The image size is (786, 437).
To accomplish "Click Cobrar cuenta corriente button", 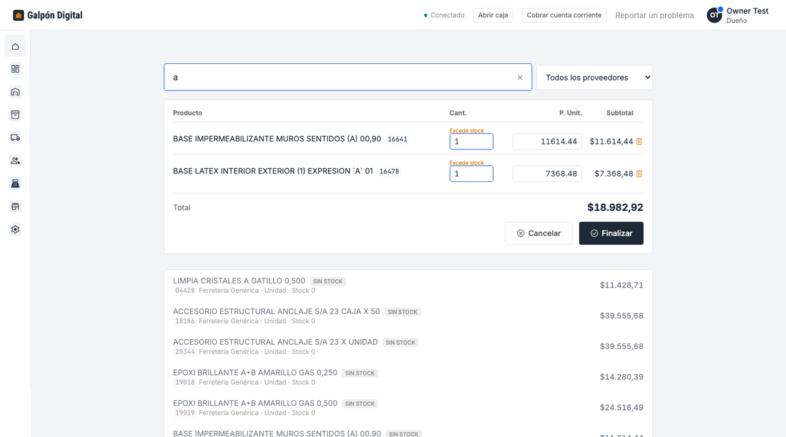I will [564, 15].
